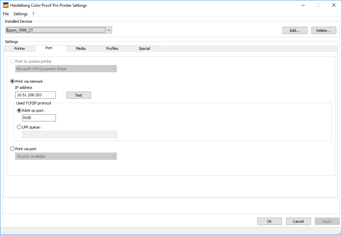Click the OK button

pyautogui.click(x=270, y=221)
